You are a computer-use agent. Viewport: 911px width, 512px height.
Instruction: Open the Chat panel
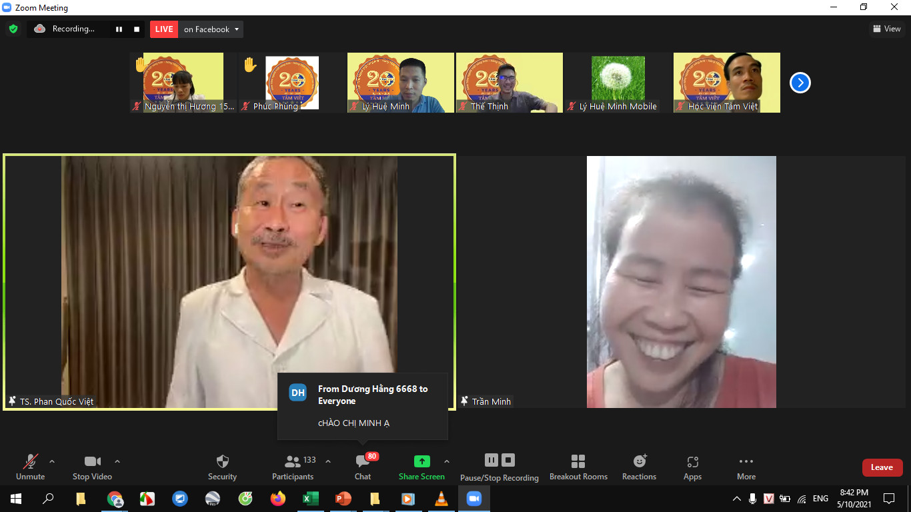click(x=362, y=467)
